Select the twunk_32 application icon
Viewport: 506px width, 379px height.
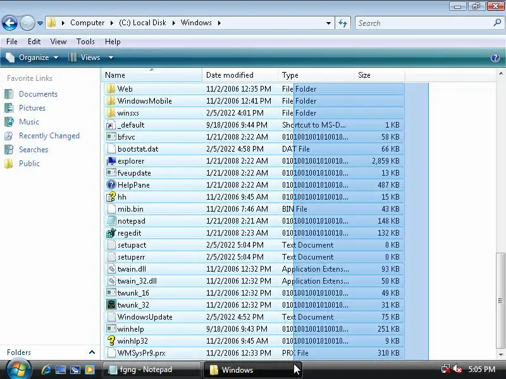(111, 304)
